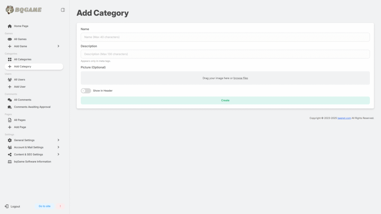Expand General Settings chevron
381x214 pixels.
(x=58, y=140)
